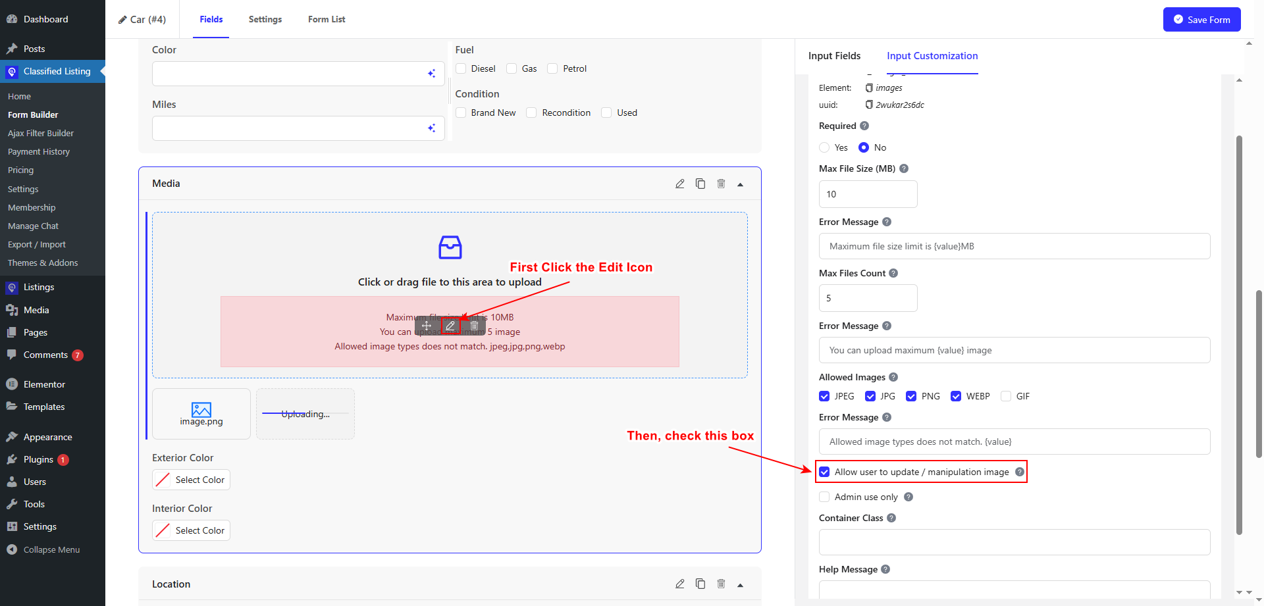Open Form Builder in sidebar
1264x606 pixels.
(33, 114)
